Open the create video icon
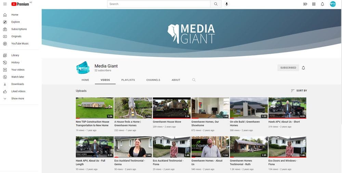The image size is (342, 173). pos(305,4)
